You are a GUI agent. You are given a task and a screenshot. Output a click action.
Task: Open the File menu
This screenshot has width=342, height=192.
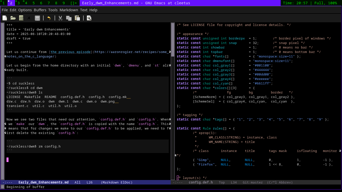[5, 10]
